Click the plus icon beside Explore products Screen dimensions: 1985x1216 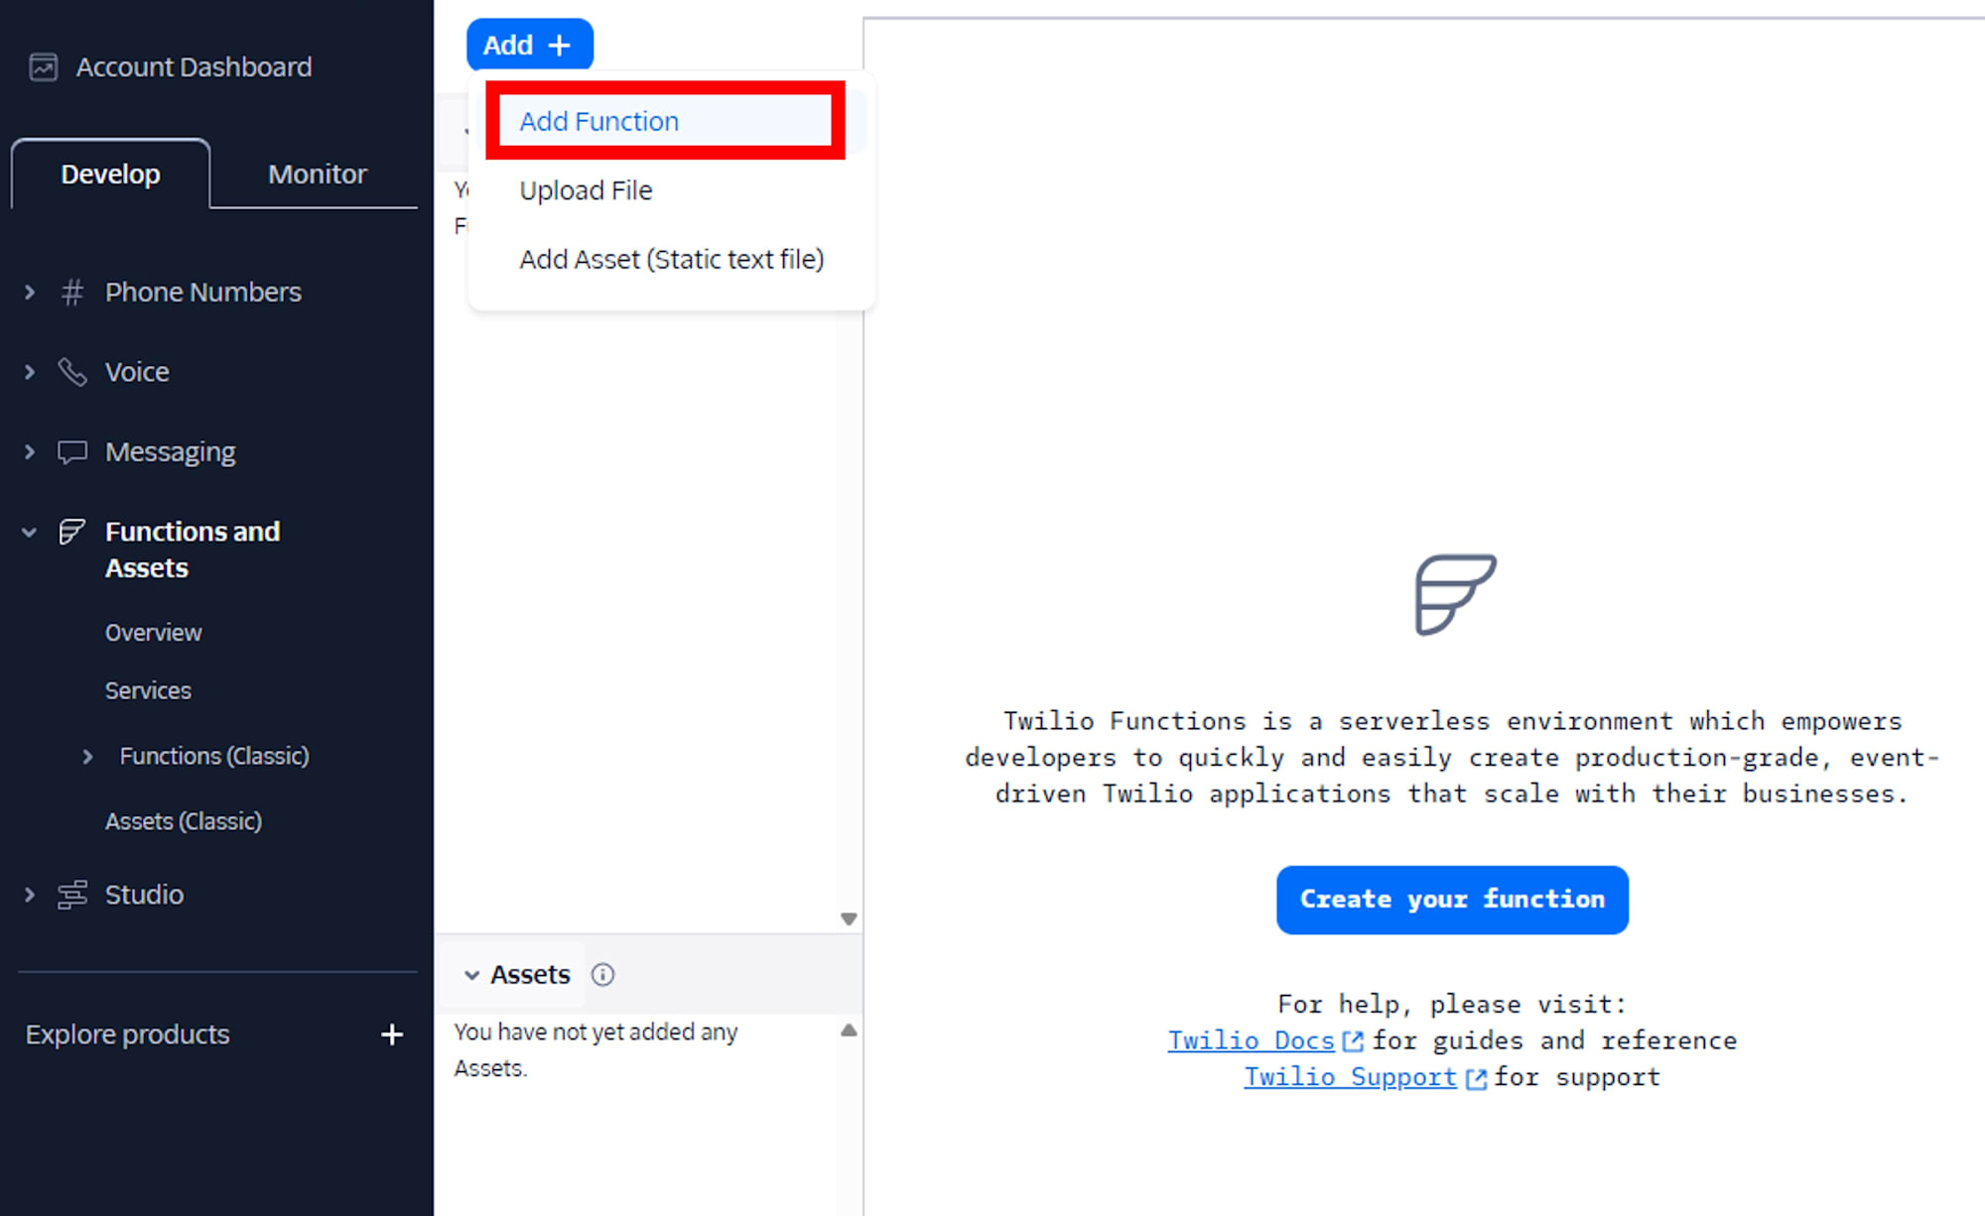pyautogui.click(x=392, y=1034)
